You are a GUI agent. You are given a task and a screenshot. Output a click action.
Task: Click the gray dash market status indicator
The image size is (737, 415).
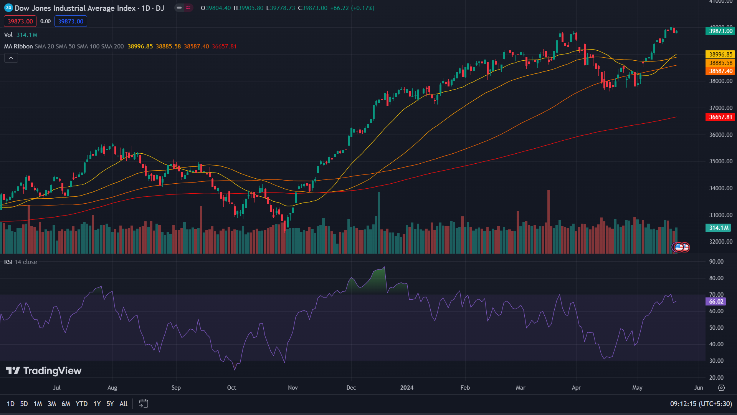coord(179,8)
